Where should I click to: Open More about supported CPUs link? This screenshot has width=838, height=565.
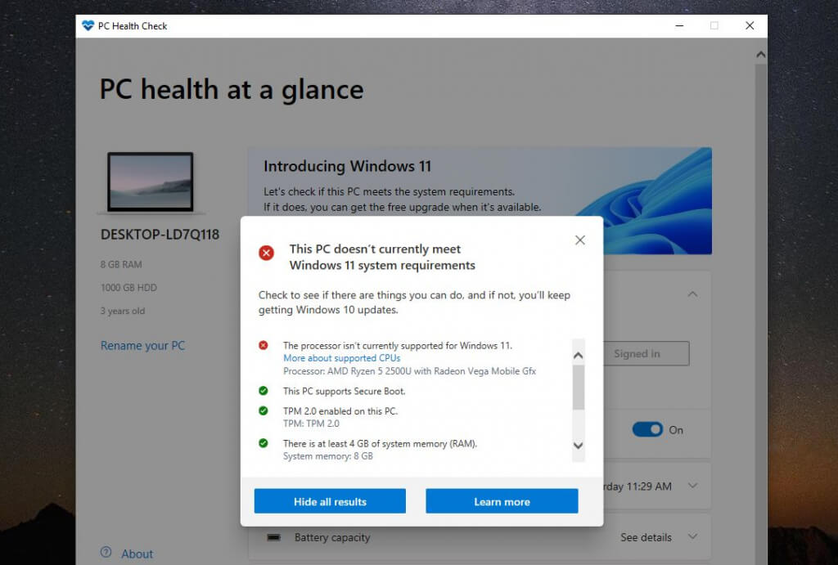tap(341, 358)
